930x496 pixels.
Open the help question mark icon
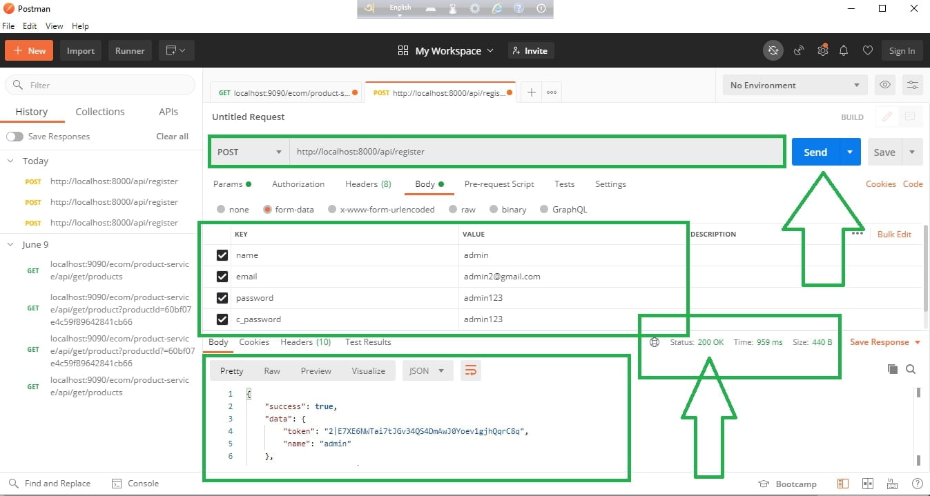pyautogui.click(x=918, y=484)
